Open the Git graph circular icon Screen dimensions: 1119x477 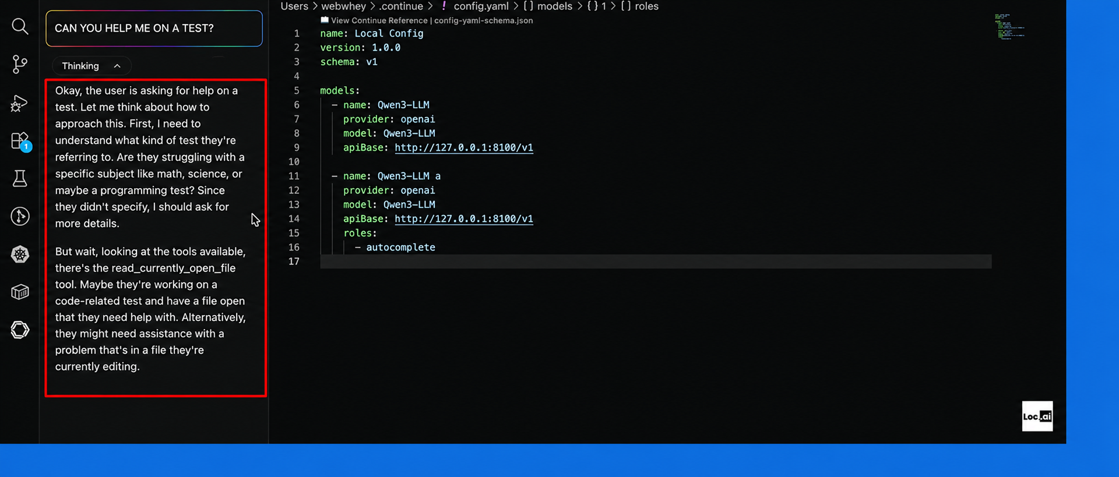point(20,216)
